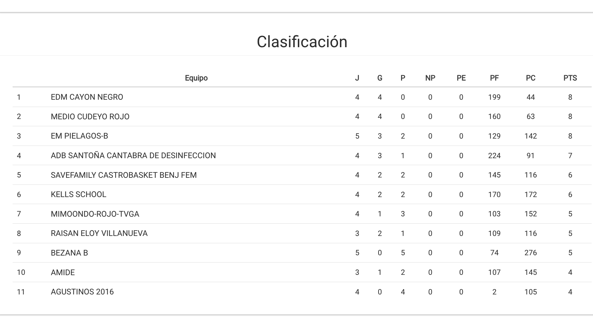Click the Clasificación heading
Viewport: 593px width, 328px height.
point(302,42)
